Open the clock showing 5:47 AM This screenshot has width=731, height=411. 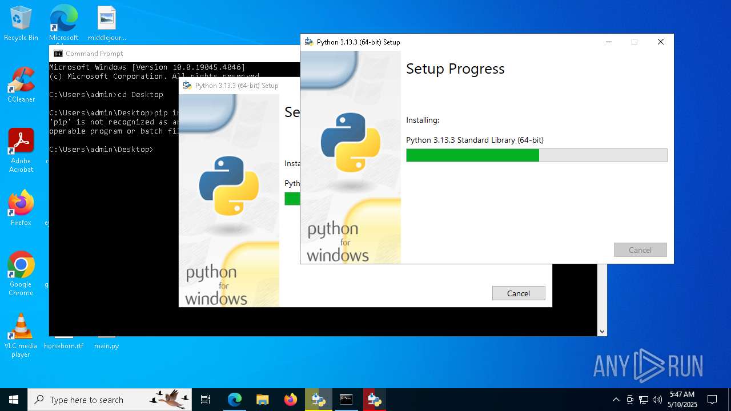(x=682, y=400)
